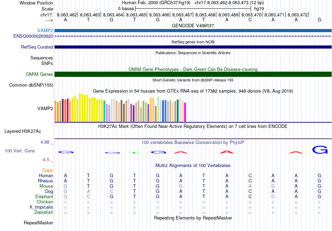This screenshot has height=231, width=332.
Task: Select the Dog species label
Action: 49,192
